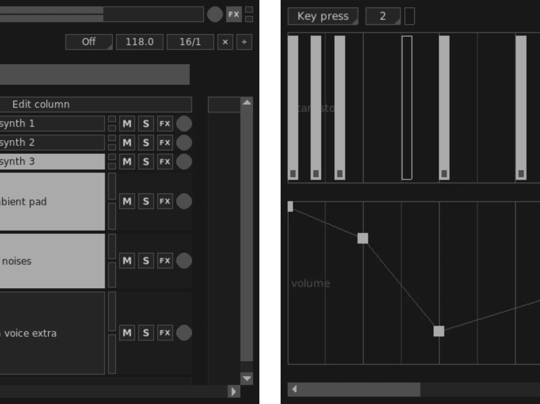Viewport: 540px width, 404px height.
Task: Select the voice extra track
Action: pos(52,333)
